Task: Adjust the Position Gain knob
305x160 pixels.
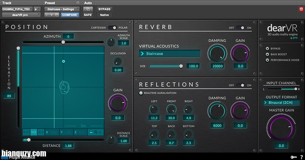Action: [118, 103]
